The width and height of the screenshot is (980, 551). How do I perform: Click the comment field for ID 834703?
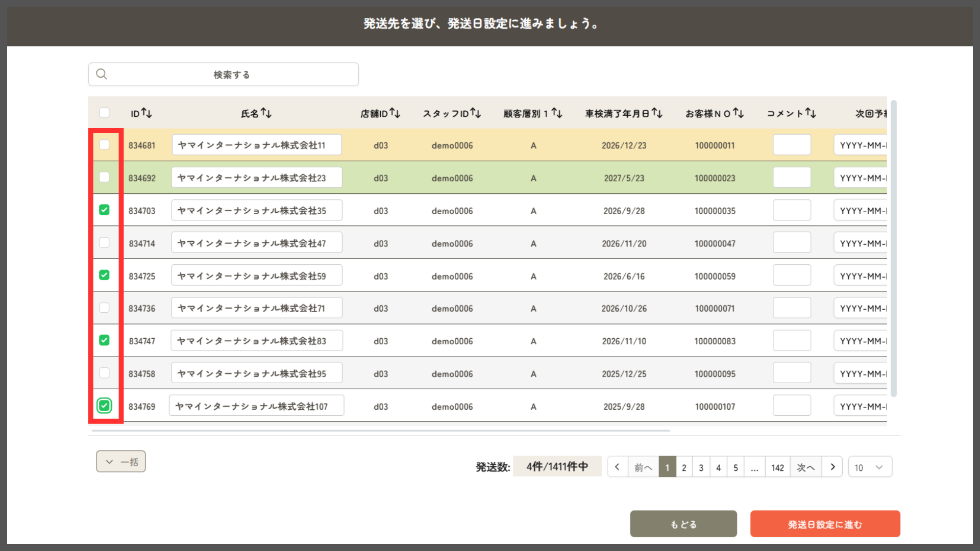(792, 210)
